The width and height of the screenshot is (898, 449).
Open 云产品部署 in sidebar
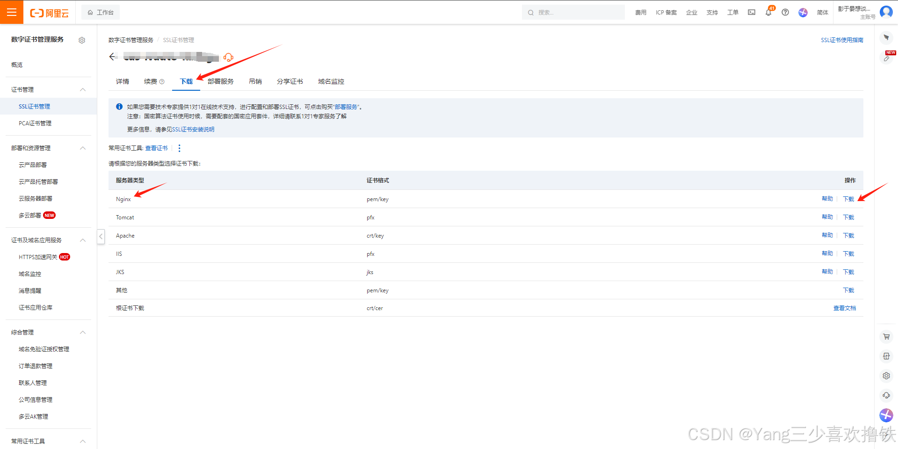click(33, 165)
